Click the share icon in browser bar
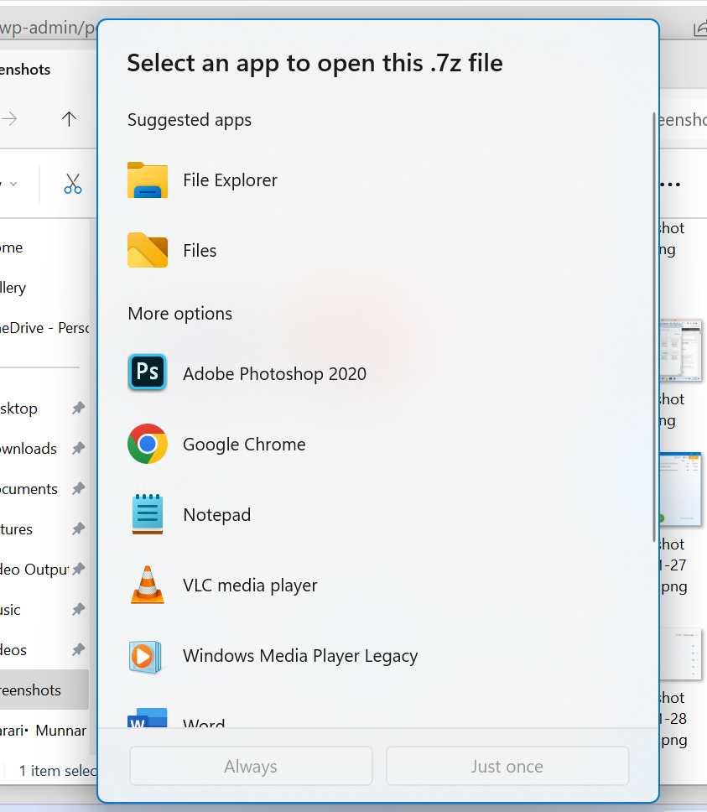707x812 pixels. 700,29
